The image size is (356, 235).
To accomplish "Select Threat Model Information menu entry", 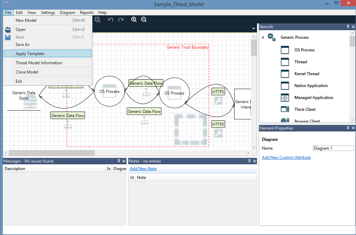I will click(39, 63).
